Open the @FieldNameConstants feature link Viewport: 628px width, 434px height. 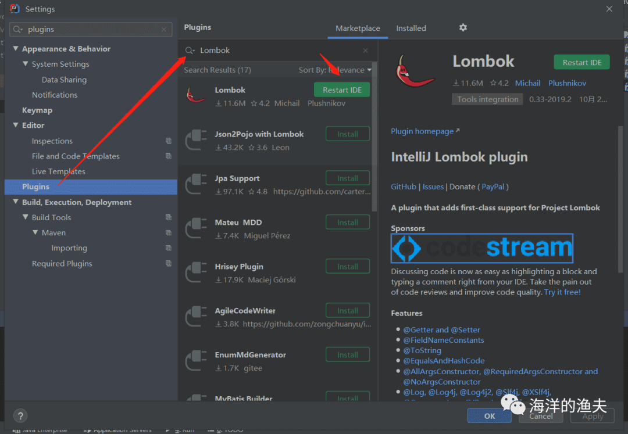[443, 340]
